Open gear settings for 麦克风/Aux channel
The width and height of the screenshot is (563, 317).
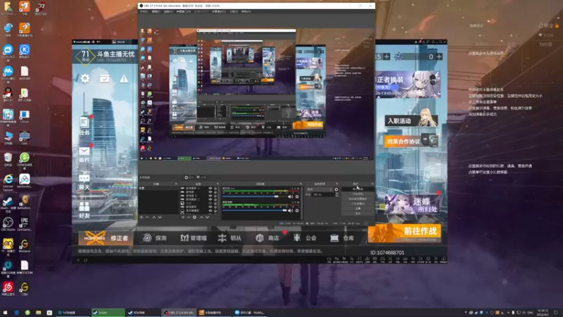[x=297, y=197]
